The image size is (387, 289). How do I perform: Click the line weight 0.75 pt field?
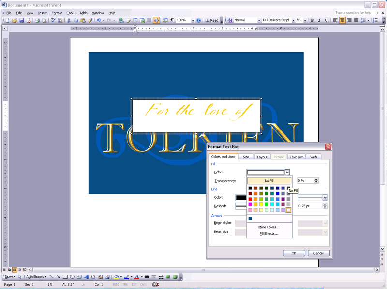(x=310, y=206)
